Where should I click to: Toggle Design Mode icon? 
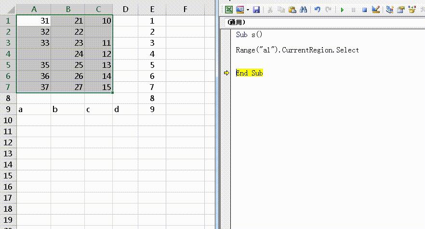[376, 10]
